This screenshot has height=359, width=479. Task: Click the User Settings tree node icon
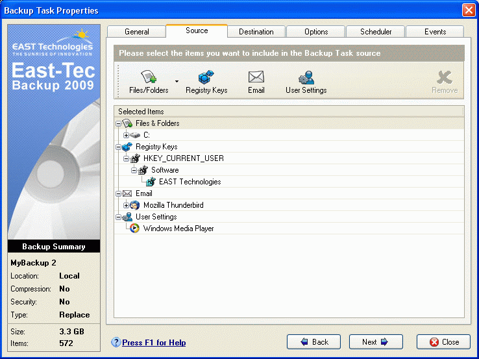tap(127, 217)
